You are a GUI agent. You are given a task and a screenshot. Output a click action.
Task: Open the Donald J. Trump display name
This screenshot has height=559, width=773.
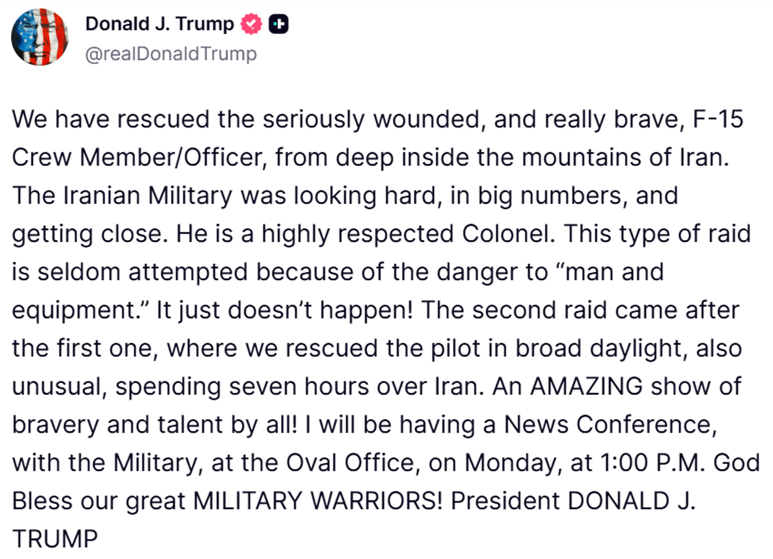coord(159,24)
